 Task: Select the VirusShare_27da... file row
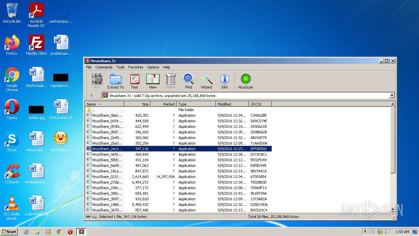[178, 182]
